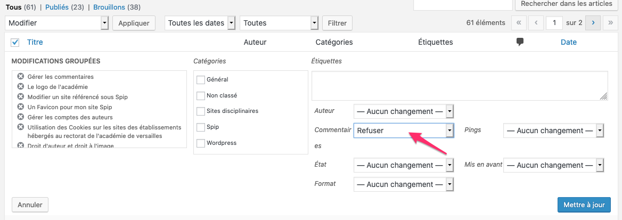The height and width of the screenshot is (220, 622).
Task: Sort by the comments bubble icon column
Action: (520, 42)
